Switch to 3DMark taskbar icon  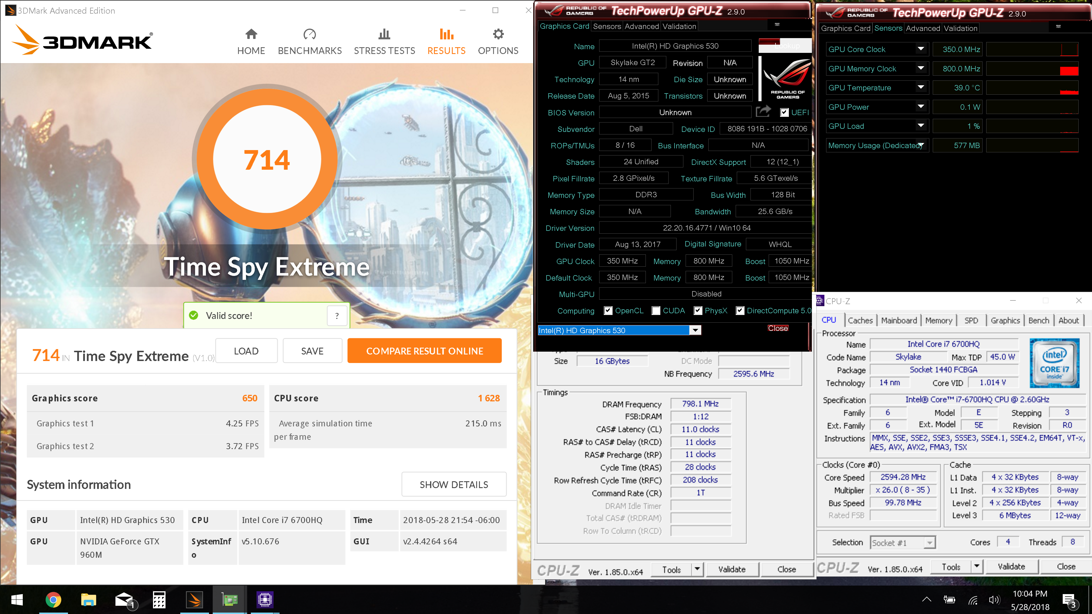coord(195,600)
